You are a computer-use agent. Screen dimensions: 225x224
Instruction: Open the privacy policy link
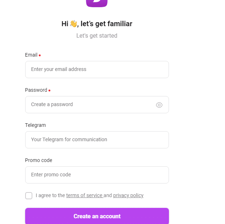[128, 195]
